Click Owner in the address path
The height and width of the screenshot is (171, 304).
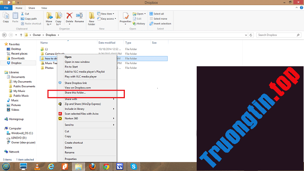pos(37,35)
